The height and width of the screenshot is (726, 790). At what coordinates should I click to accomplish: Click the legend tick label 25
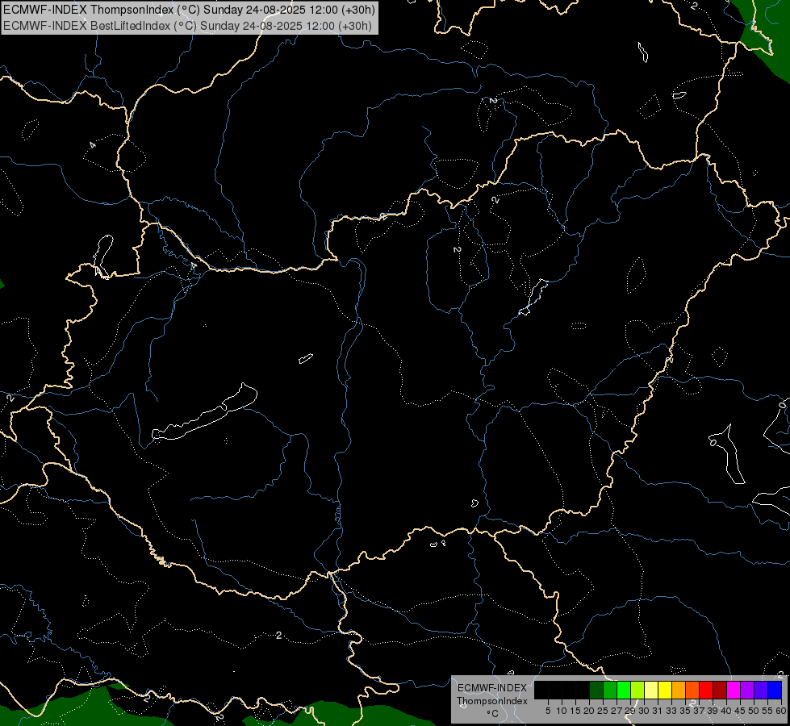point(603,711)
